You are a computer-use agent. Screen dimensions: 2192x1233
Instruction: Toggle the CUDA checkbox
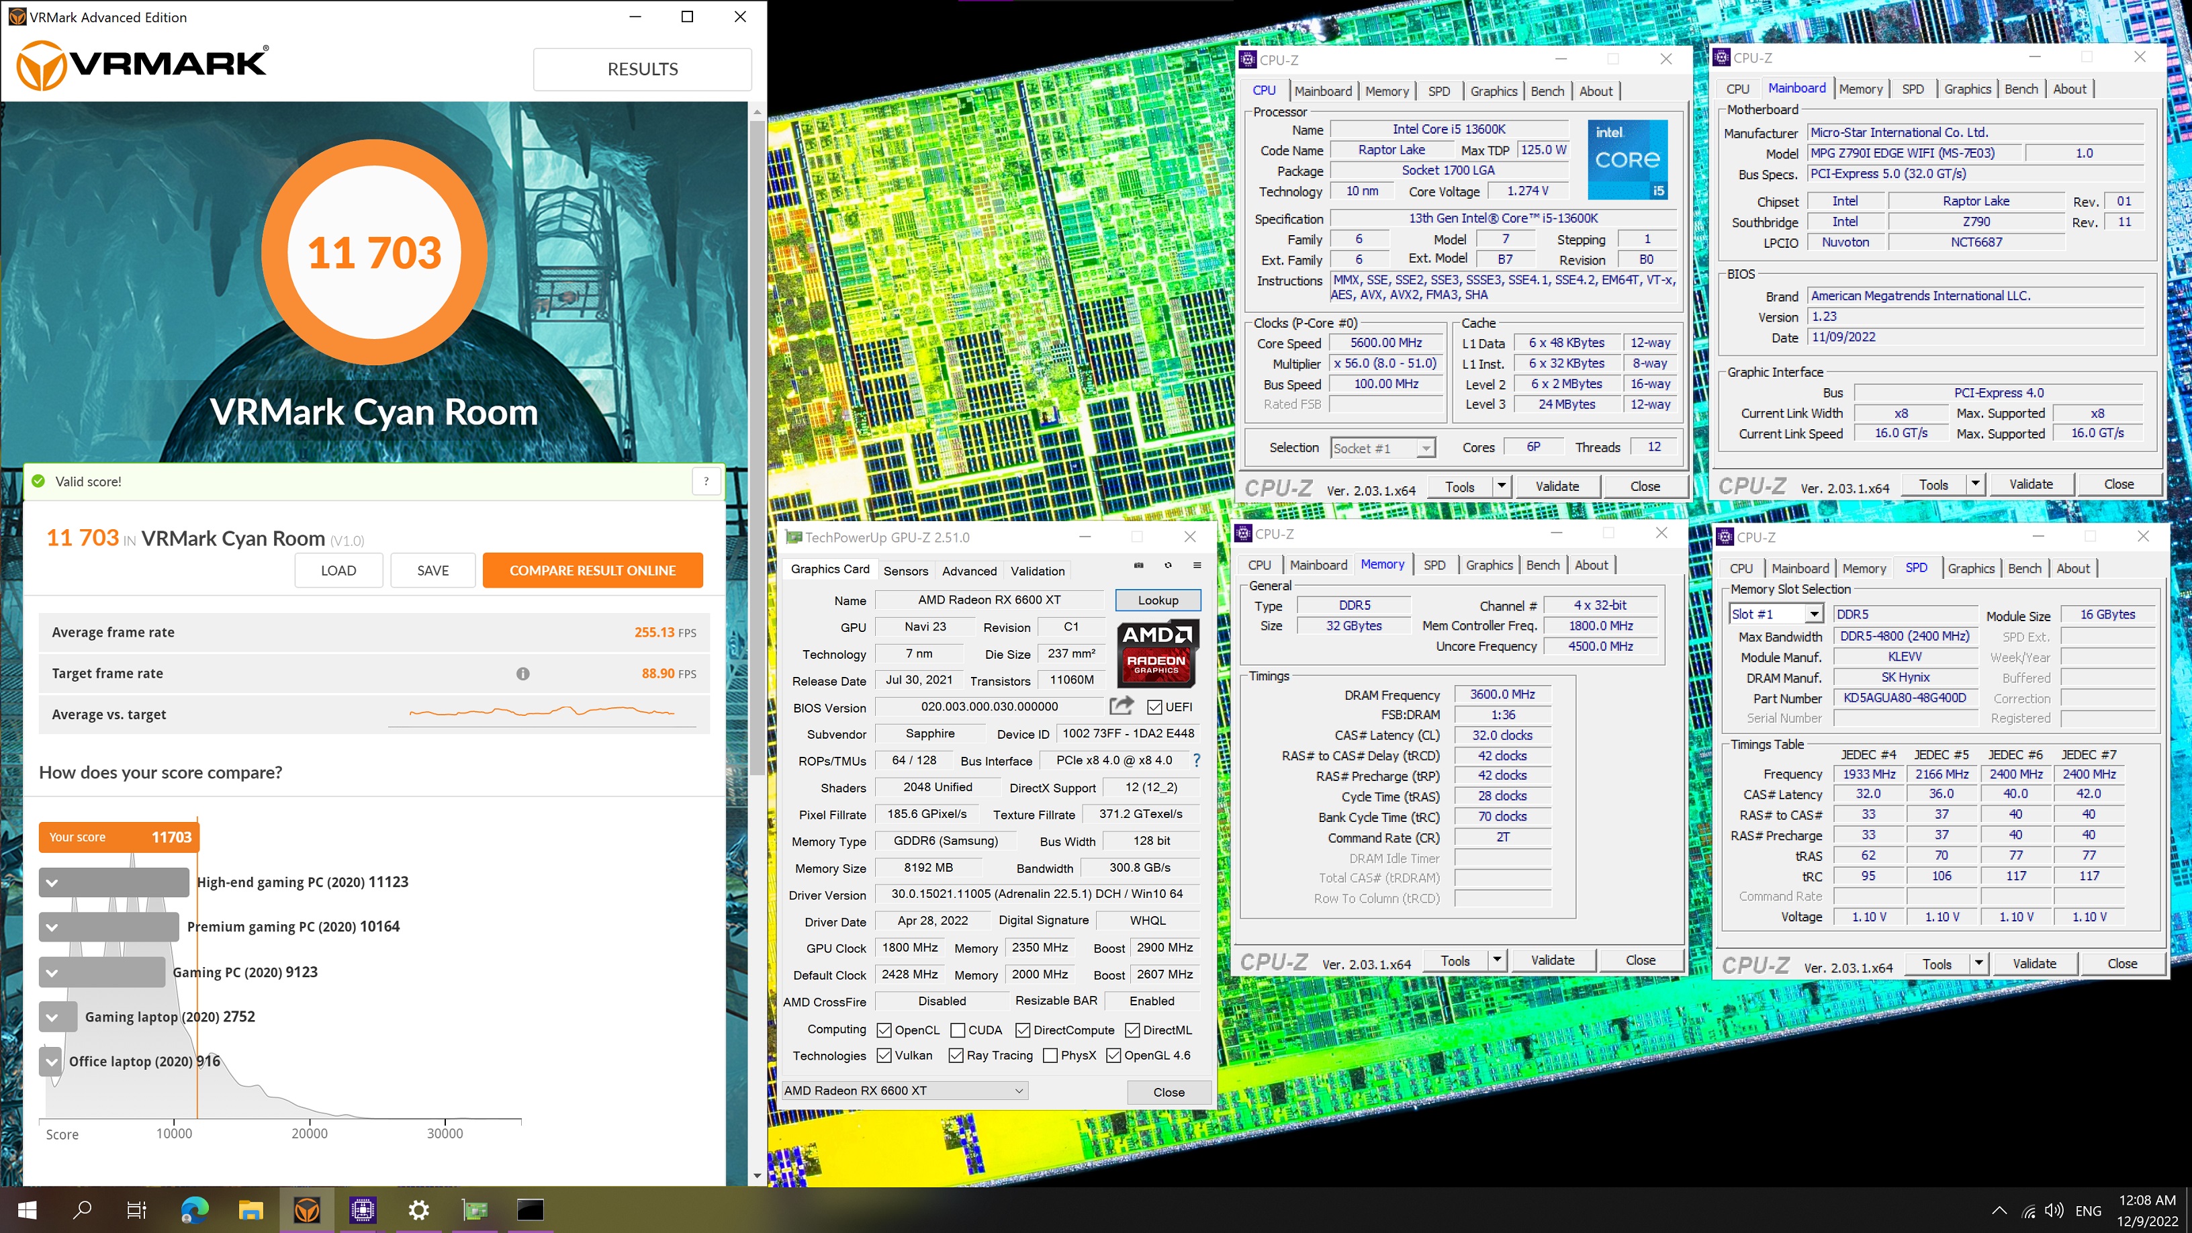[957, 1030]
